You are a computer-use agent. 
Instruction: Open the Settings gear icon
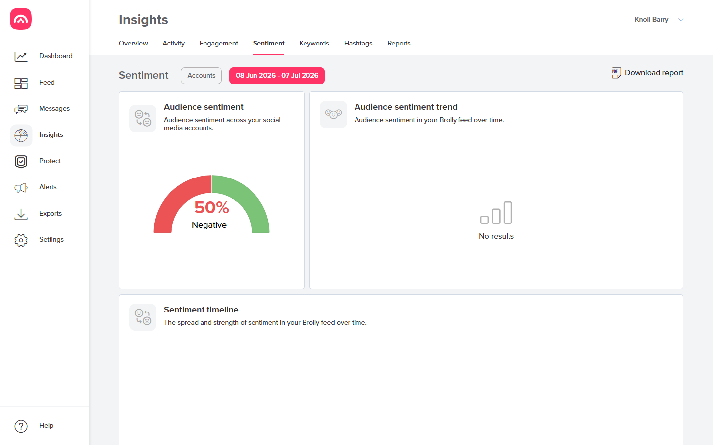click(21, 240)
